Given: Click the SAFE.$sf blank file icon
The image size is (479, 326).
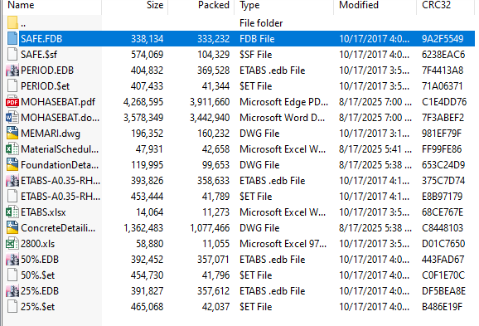Looking at the screenshot, I should tap(12, 55).
